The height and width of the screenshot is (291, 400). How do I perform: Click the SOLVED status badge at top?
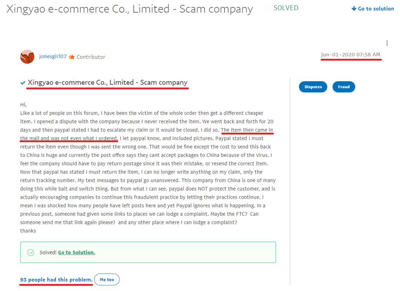pos(286,8)
